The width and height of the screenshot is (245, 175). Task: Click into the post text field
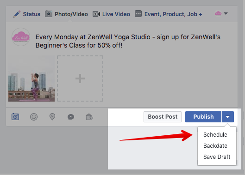tap(128, 41)
